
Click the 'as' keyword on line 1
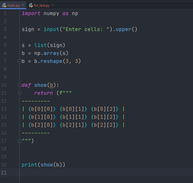pyautogui.click(x=66, y=14)
